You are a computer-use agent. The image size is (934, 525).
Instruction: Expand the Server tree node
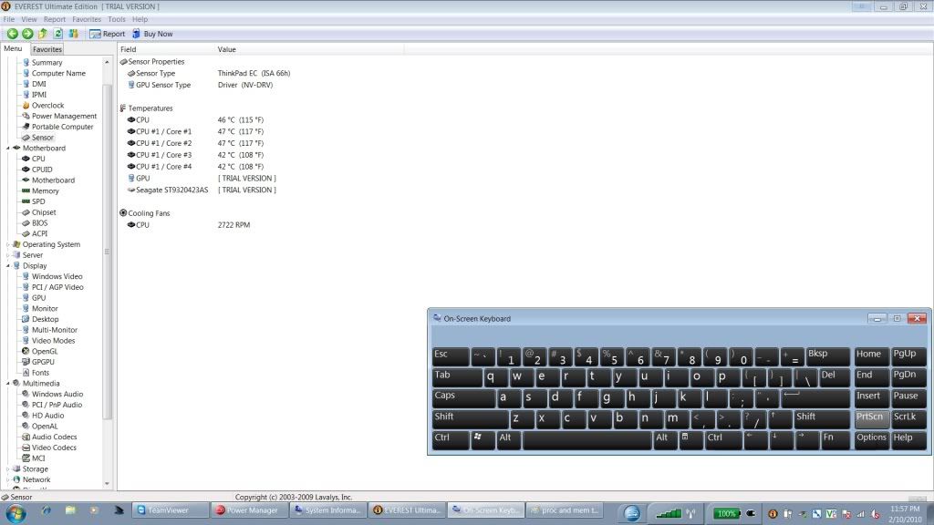pyautogui.click(x=8, y=255)
